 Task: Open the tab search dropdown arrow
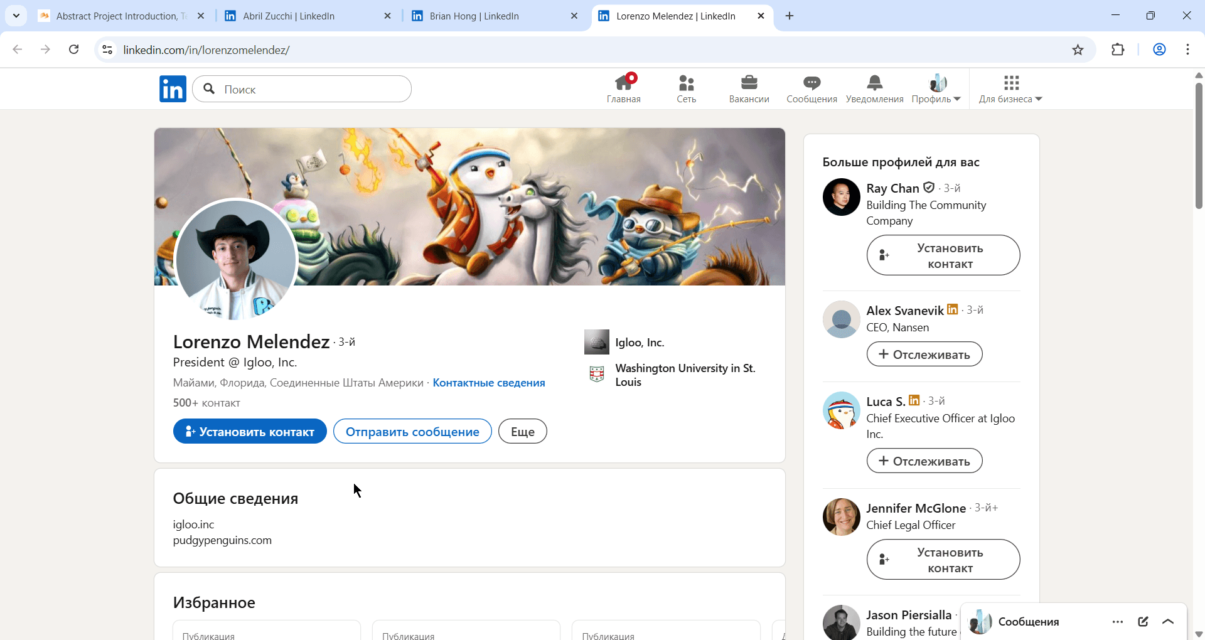(x=16, y=16)
